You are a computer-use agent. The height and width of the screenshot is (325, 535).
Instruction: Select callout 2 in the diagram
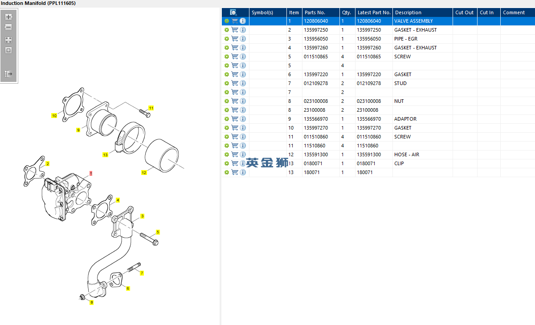[x=47, y=164]
